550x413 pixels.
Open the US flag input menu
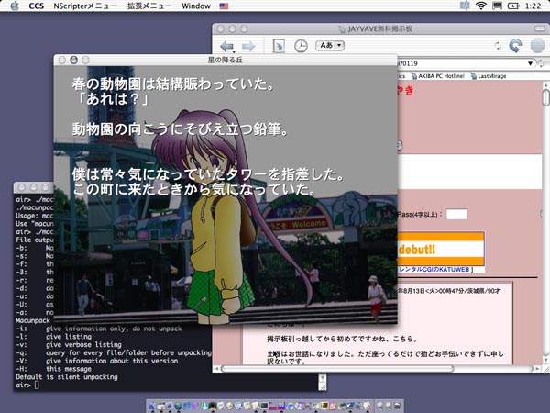(x=224, y=6)
